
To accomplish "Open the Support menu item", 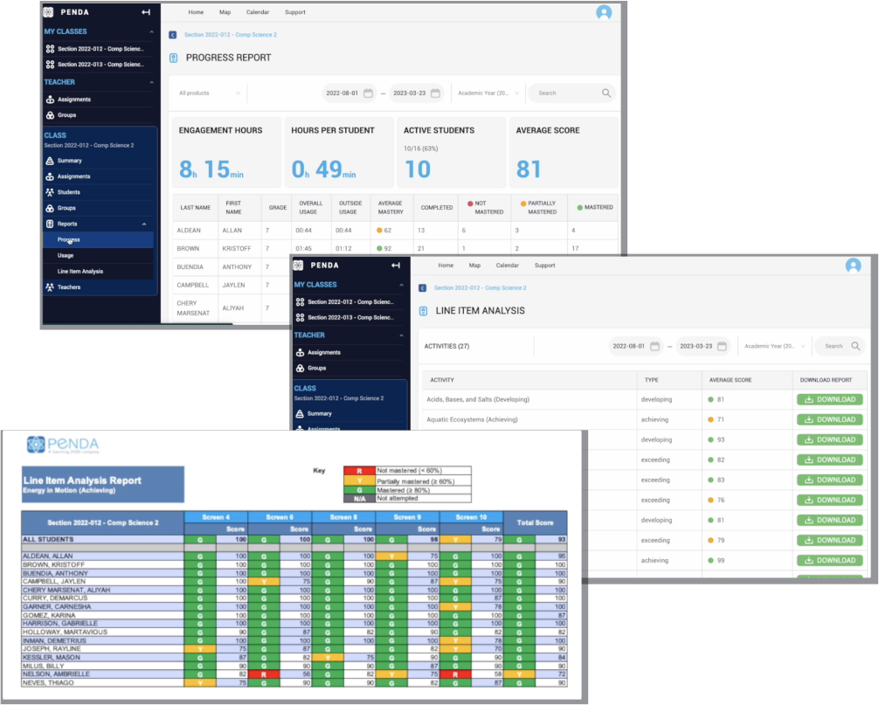I will (294, 12).
